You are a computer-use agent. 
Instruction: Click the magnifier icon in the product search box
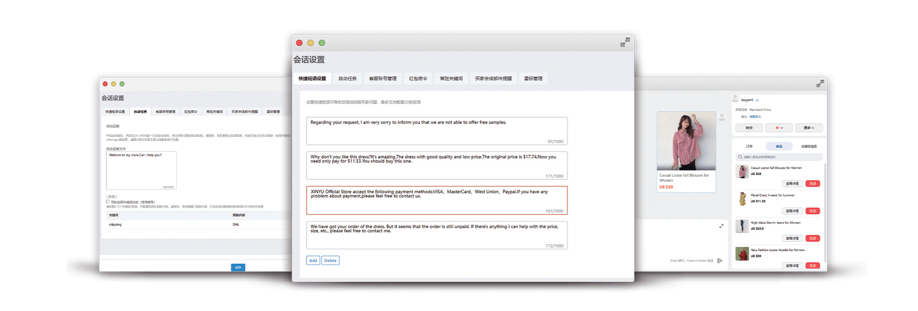[740, 157]
